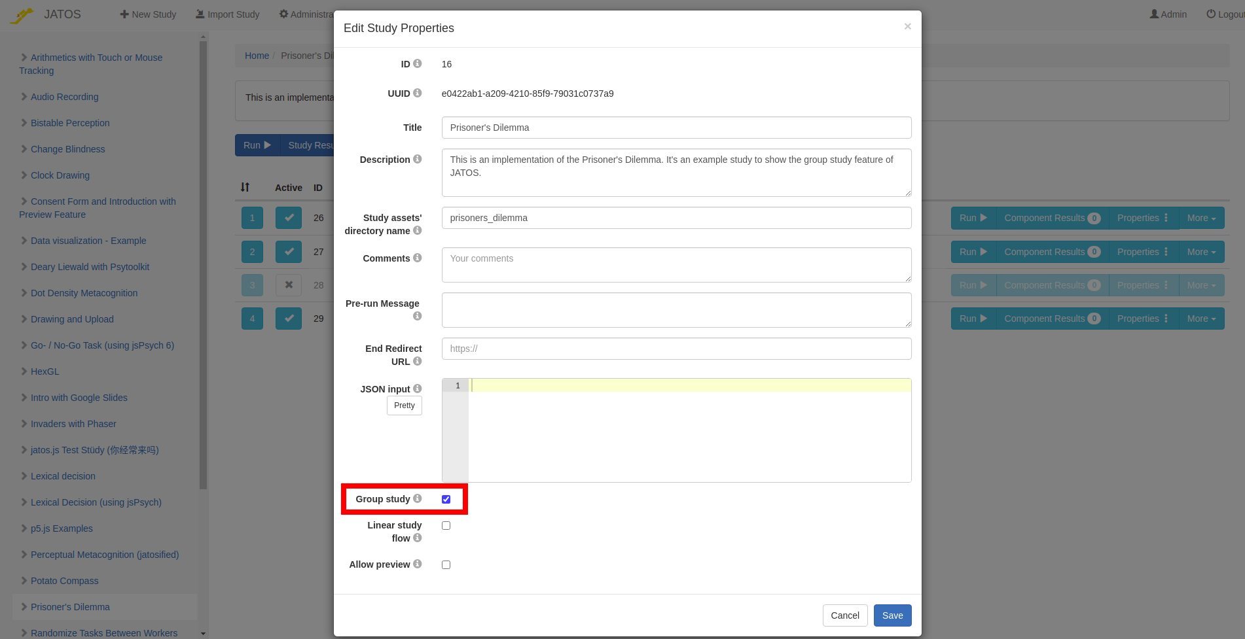
Task: Cancel editing study properties
Action: point(845,615)
